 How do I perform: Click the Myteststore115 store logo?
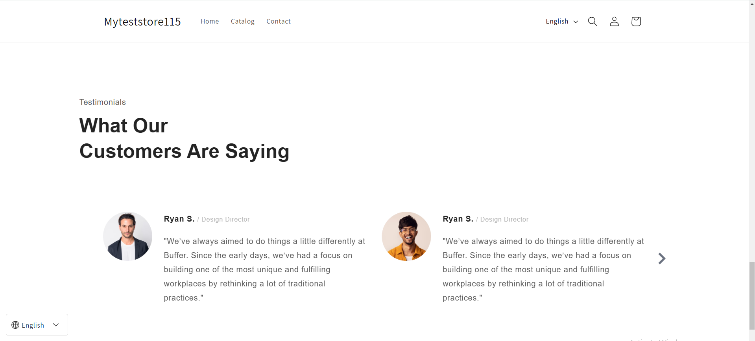pos(142,22)
